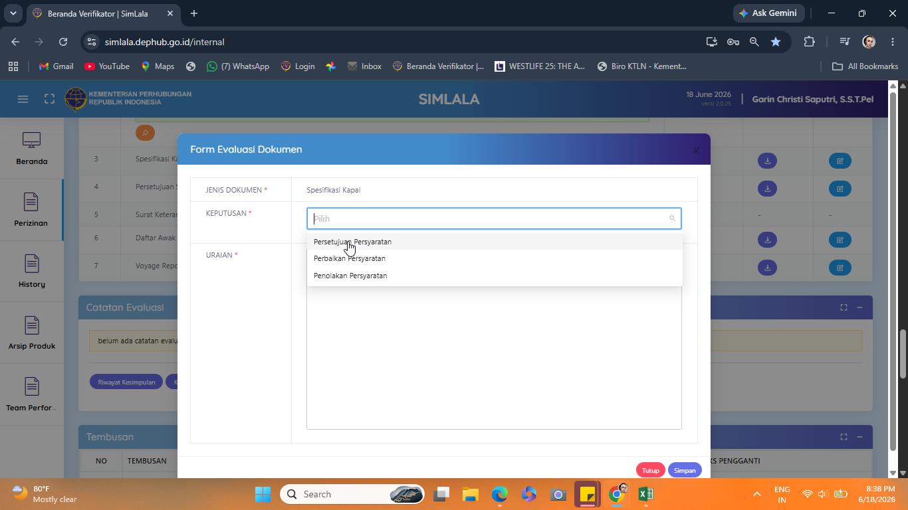Image resolution: width=908 pixels, height=510 pixels.
Task: Download document in row 3
Action: (x=767, y=161)
